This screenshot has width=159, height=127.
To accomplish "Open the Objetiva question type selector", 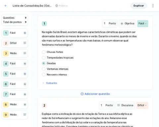I will click(x=127, y=23).
